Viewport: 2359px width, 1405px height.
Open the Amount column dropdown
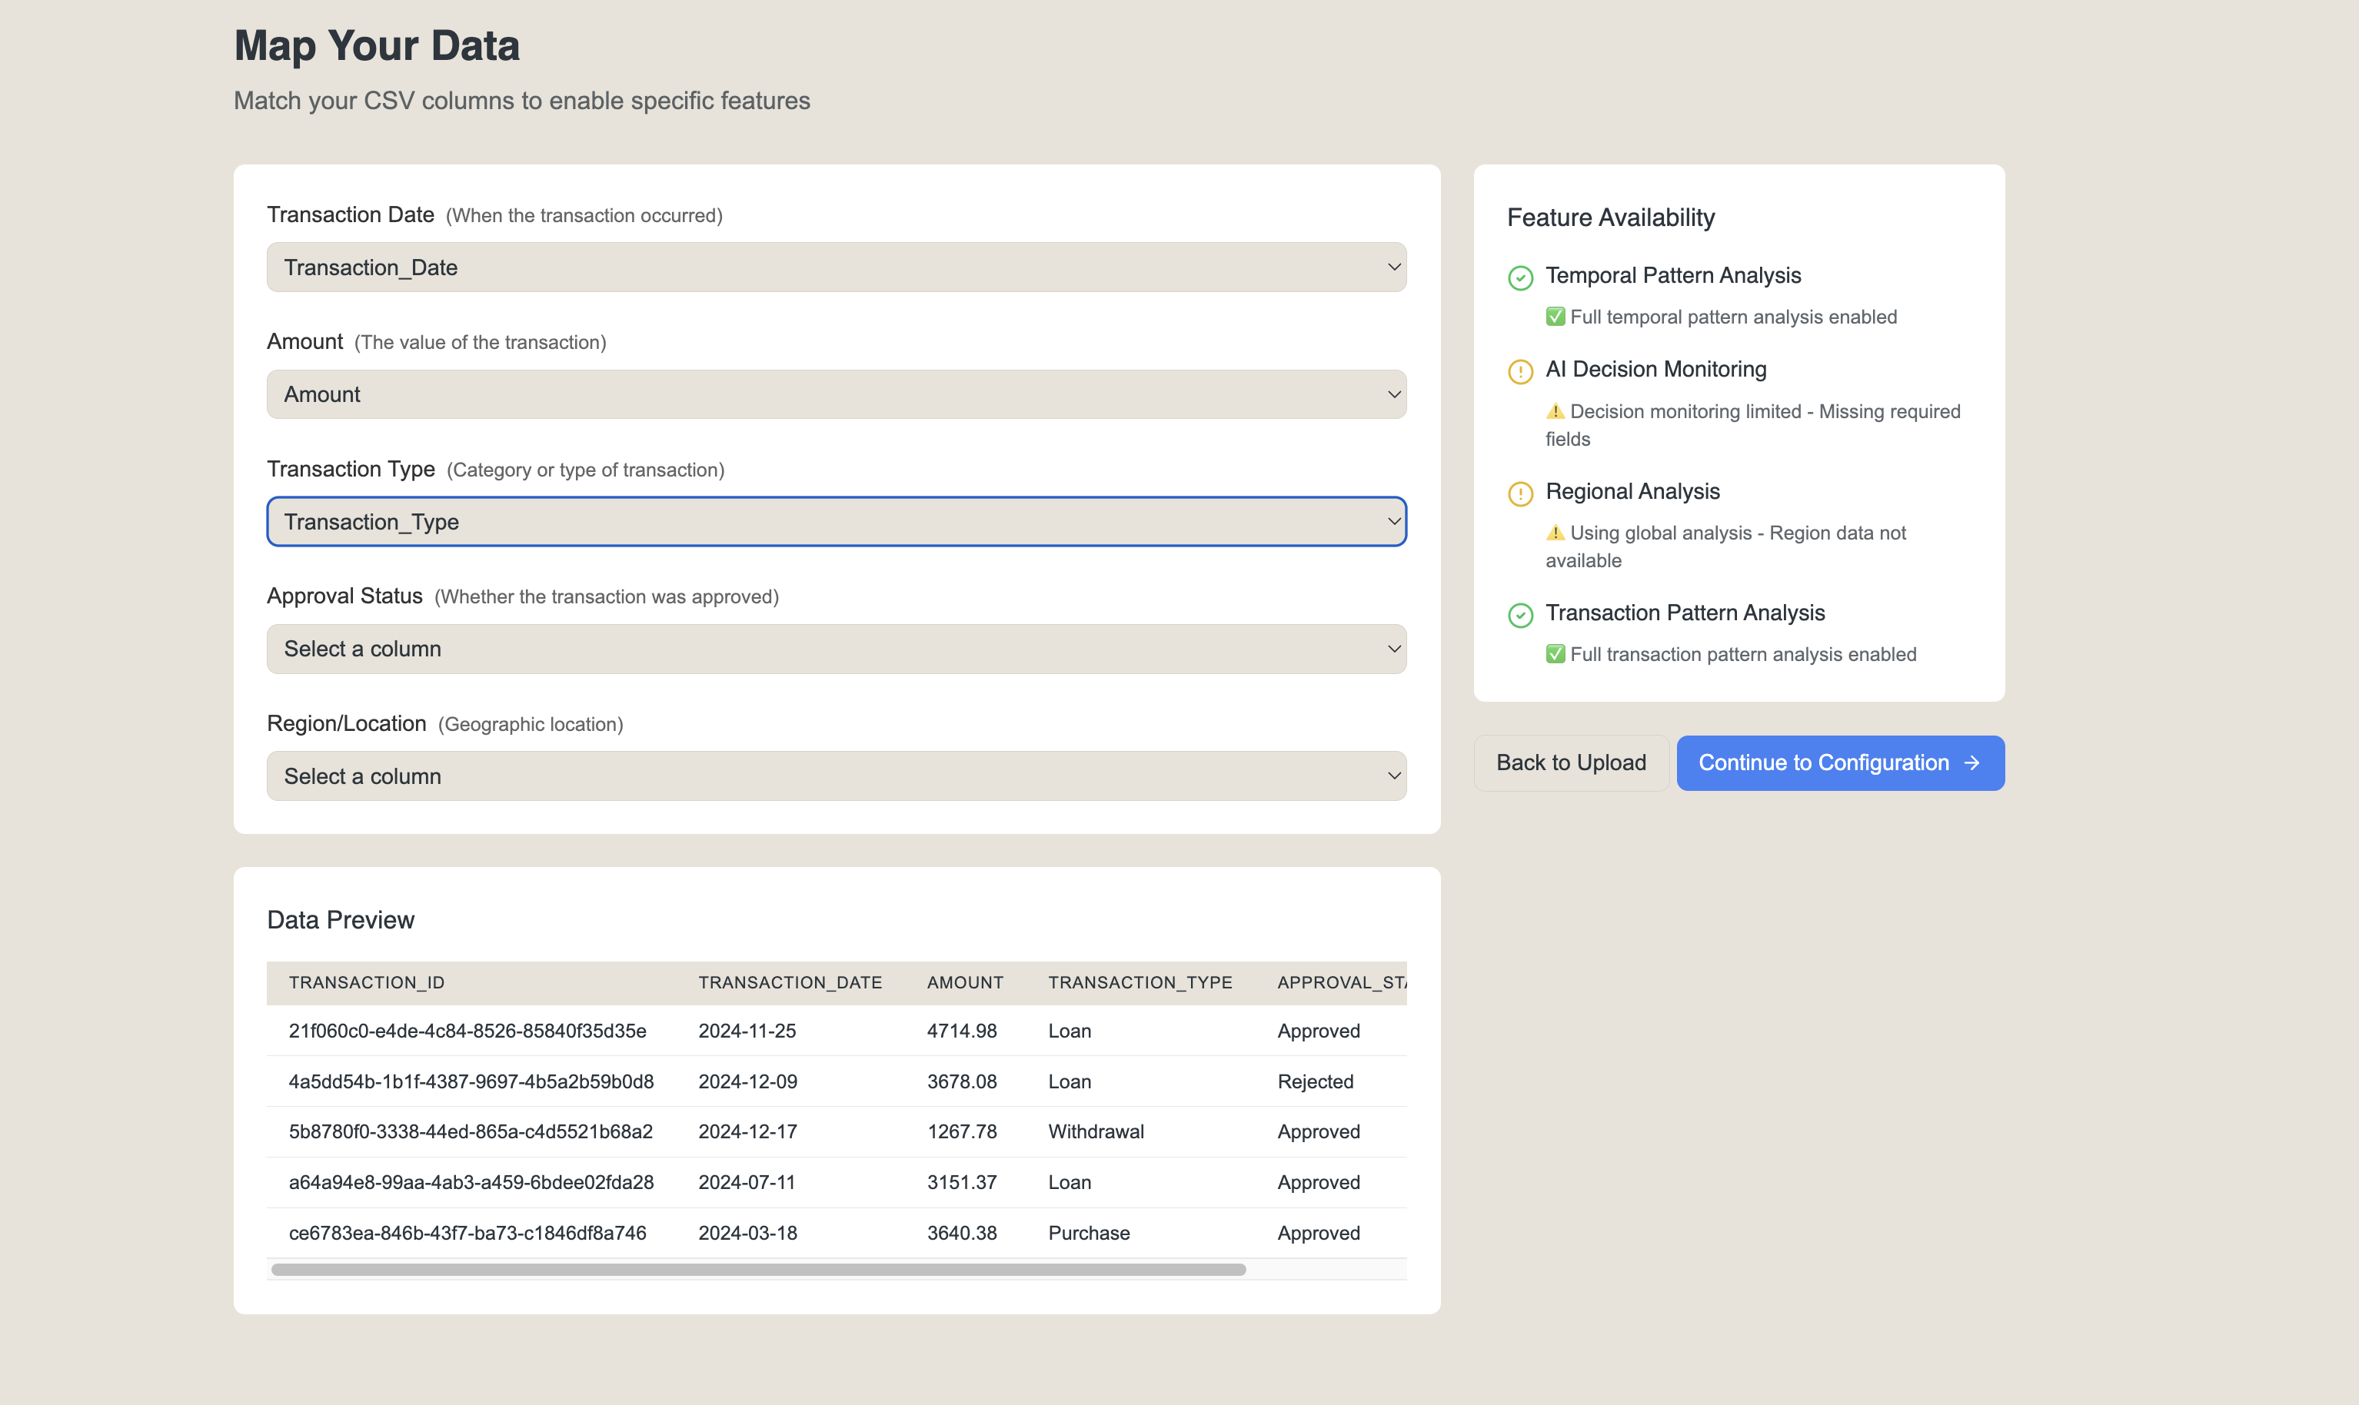[837, 394]
